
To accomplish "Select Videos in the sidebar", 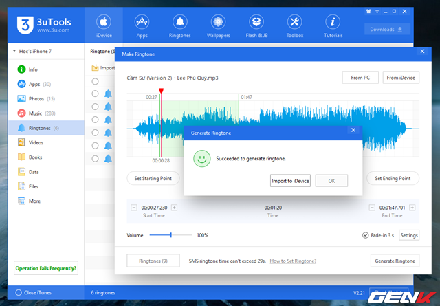I will click(46, 142).
